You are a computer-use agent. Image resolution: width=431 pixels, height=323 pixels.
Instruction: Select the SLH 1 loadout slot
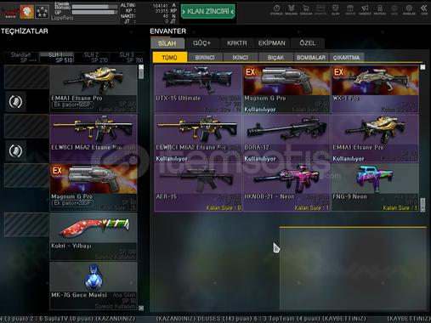click(56, 58)
